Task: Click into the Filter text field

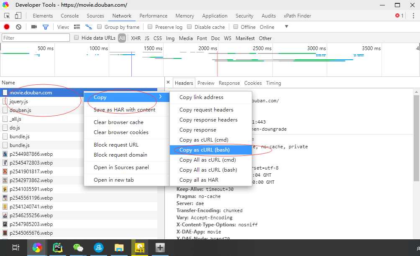Action: 36,38
